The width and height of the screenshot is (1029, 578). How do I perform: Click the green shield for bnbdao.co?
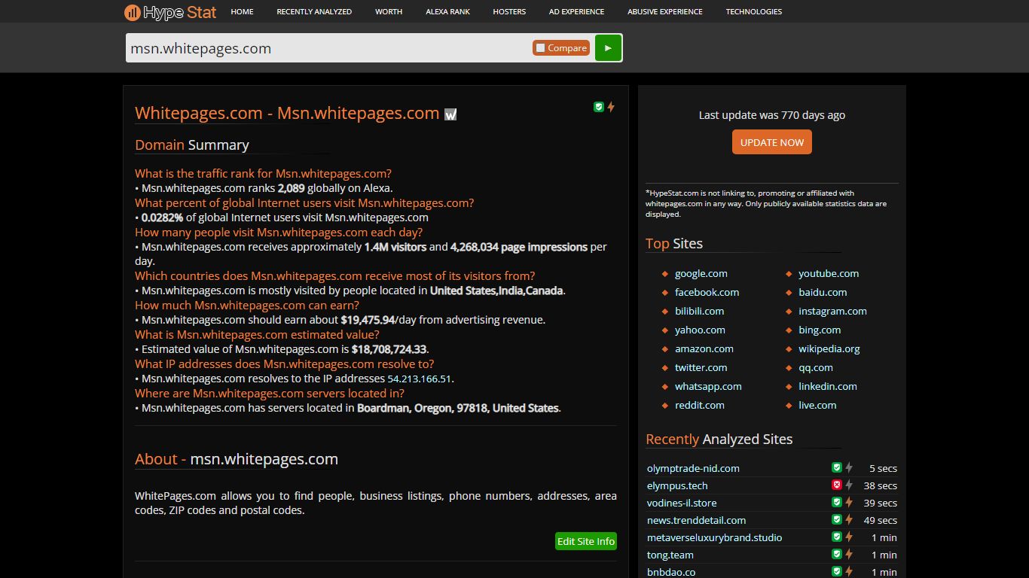(836, 571)
